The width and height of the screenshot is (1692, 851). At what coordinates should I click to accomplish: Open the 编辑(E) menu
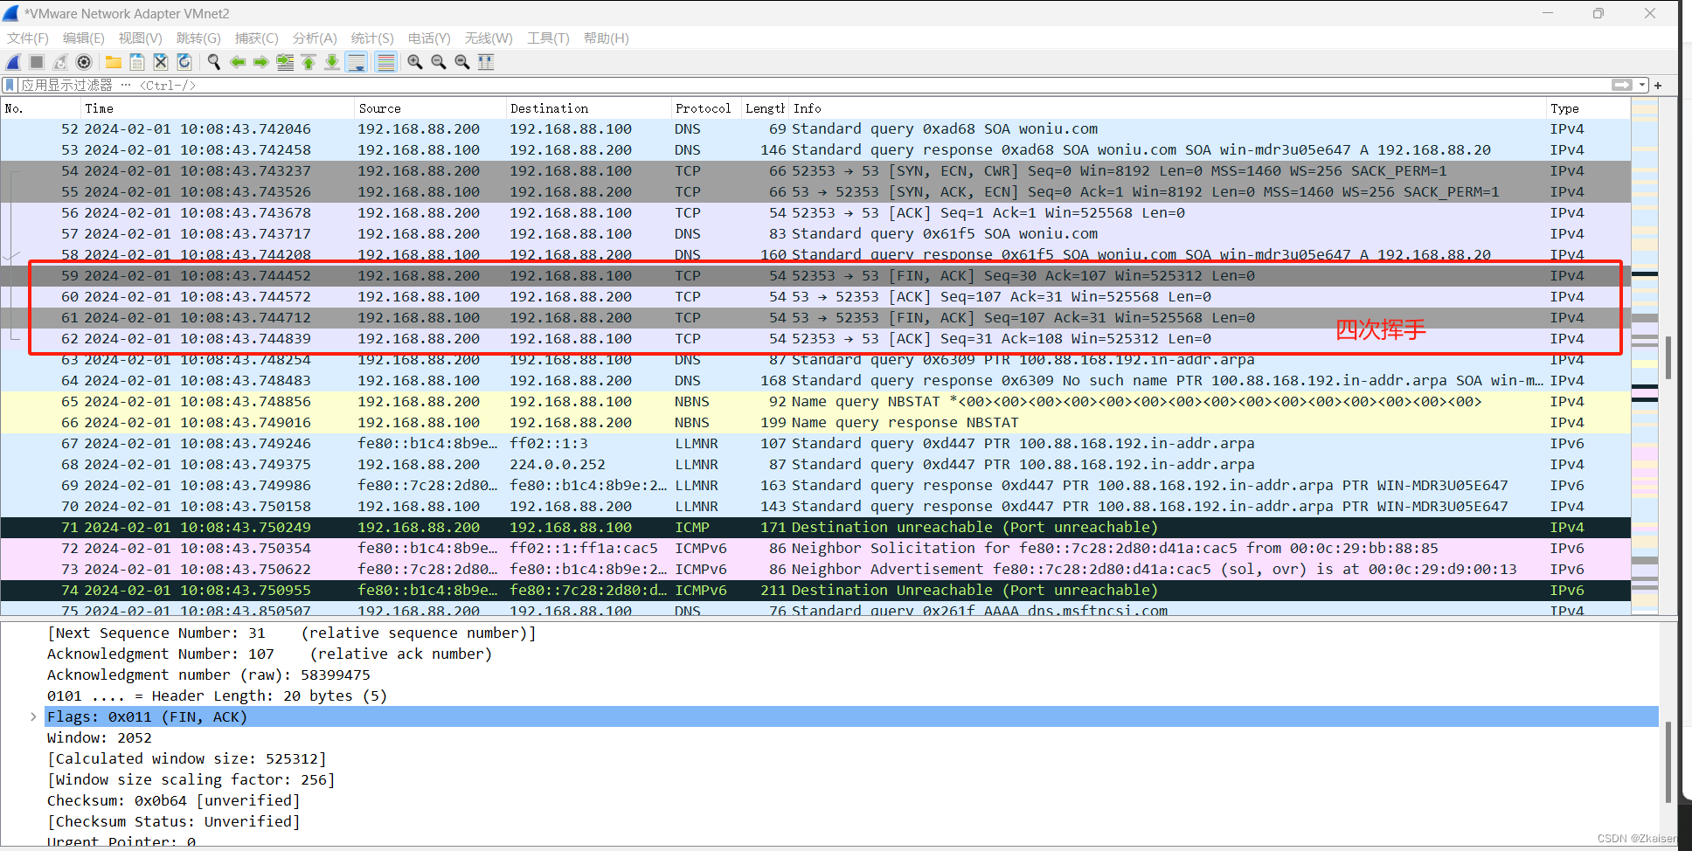pos(84,38)
